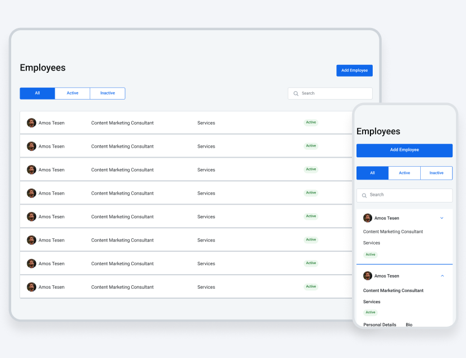The image size is (466, 358).
Task: Click the Add Employee button on mobile
Action: (x=404, y=150)
